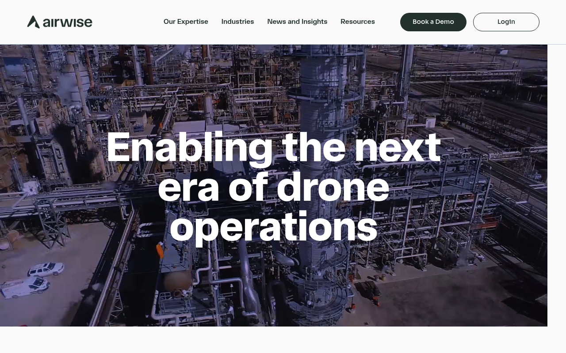
Task: Go to News and Insights
Action: point(297,22)
